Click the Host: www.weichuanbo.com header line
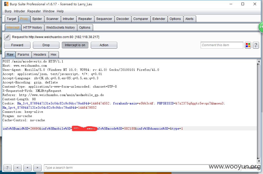Image resolution: width=263 pixels, height=174 pixels. (x=25, y=66)
